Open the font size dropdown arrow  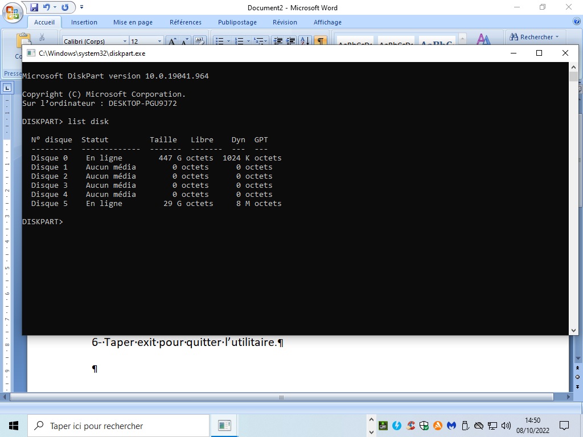click(x=160, y=42)
